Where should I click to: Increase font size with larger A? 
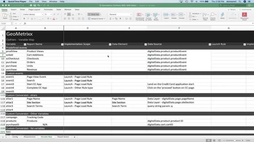(54, 15)
